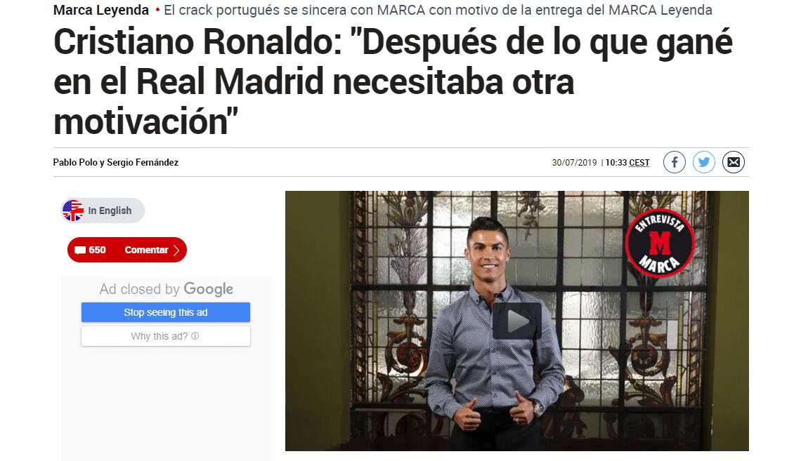Share article via Twitter bird icon
This screenshot has width=801, height=461.
tap(704, 162)
